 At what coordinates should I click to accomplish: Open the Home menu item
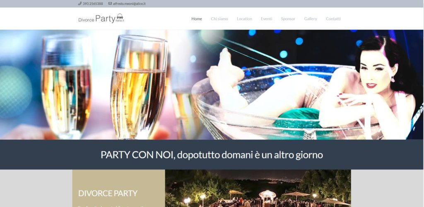click(197, 19)
